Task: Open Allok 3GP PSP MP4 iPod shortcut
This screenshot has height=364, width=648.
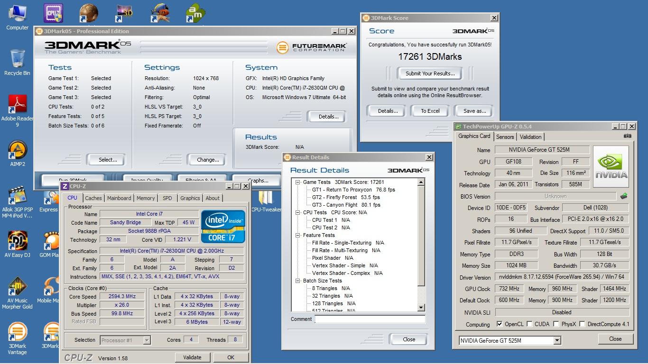Action: click(17, 203)
